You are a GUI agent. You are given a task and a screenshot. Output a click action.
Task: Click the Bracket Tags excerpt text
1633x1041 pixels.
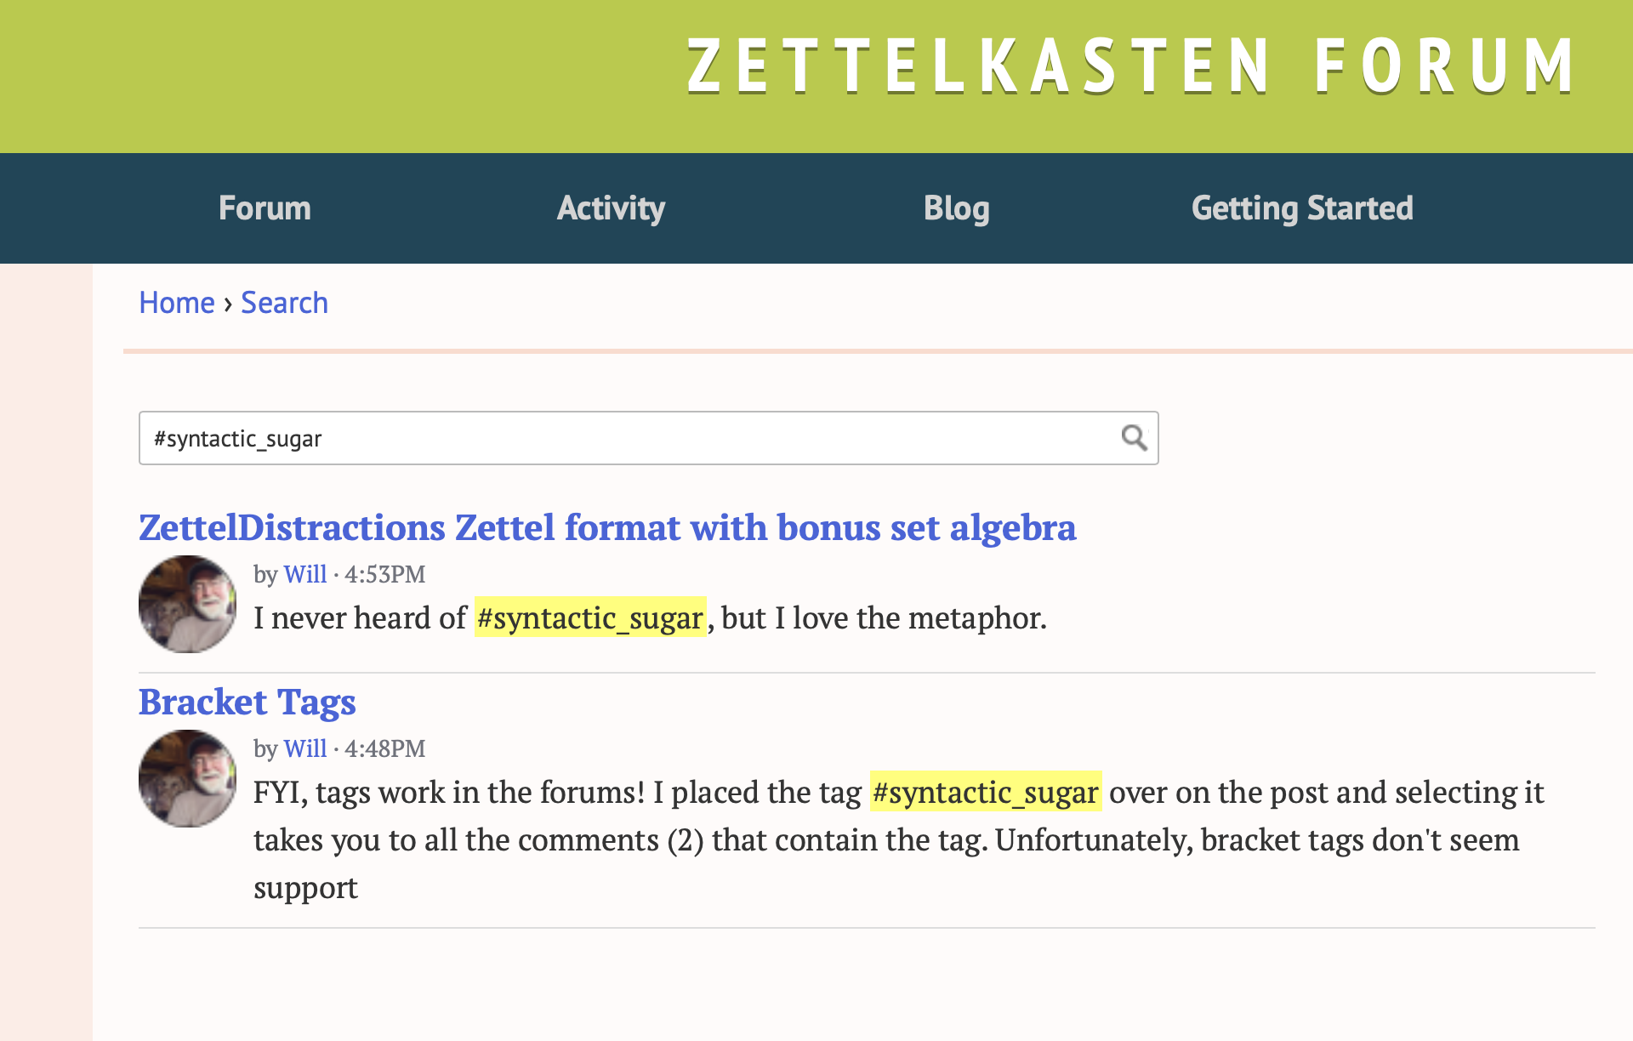click(899, 839)
